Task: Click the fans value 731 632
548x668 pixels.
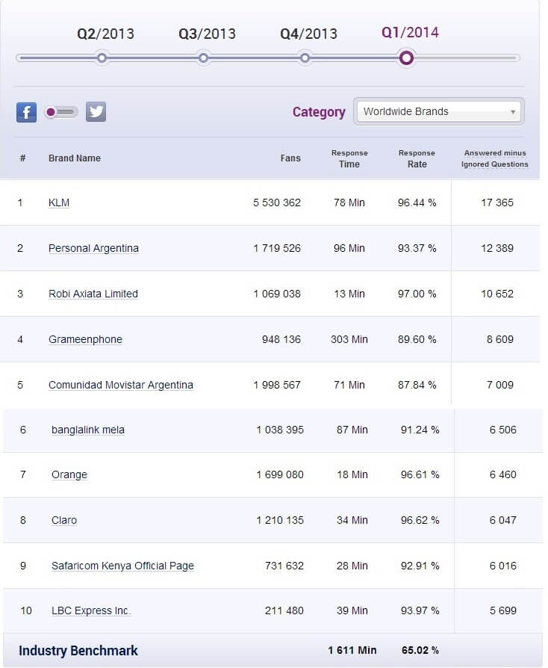Action: tap(284, 566)
